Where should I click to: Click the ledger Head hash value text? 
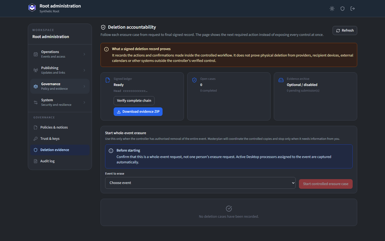(135, 91)
